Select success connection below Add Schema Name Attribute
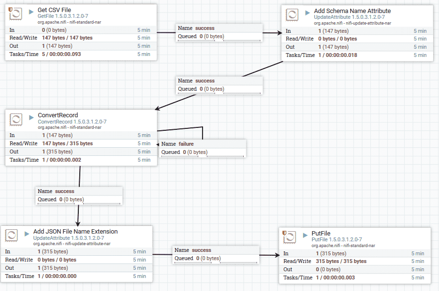 pos(220,84)
